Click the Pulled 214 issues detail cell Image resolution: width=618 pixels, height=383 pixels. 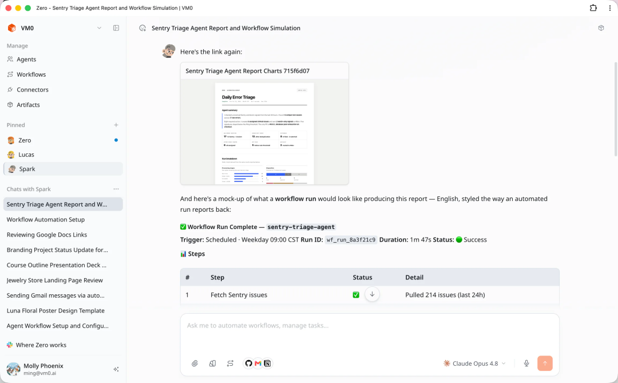click(x=445, y=295)
